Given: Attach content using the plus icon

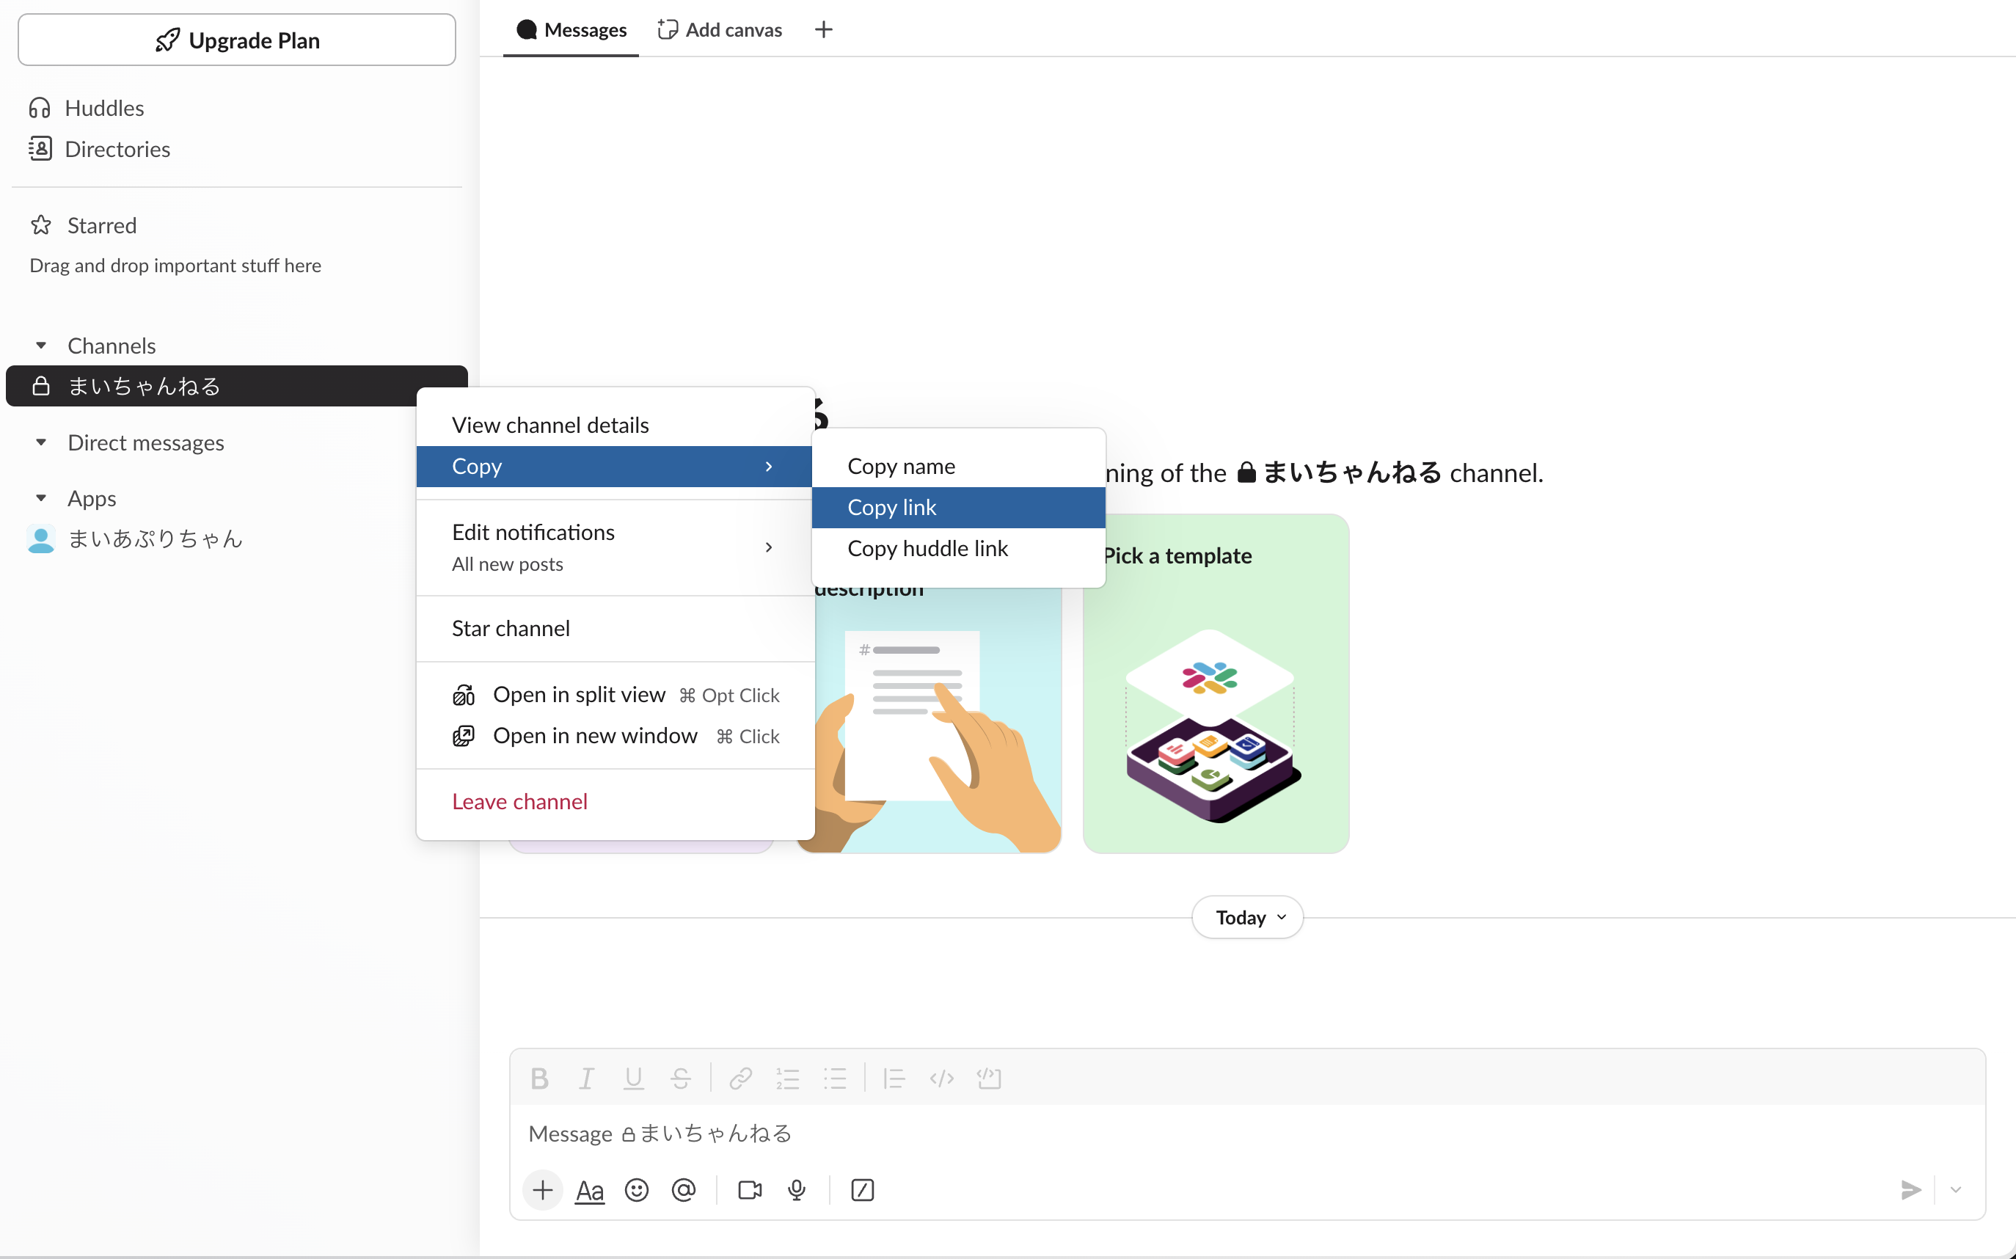Looking at the screenshot, I should pos(542,1190).
